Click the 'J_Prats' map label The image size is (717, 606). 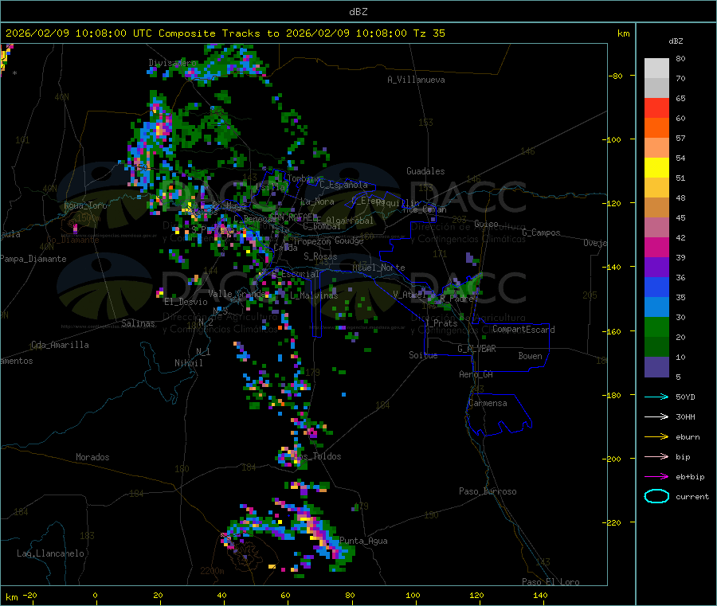[x=441, y=323]
